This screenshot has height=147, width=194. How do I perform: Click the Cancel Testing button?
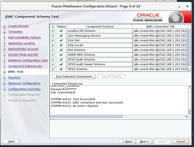point(112,77)
